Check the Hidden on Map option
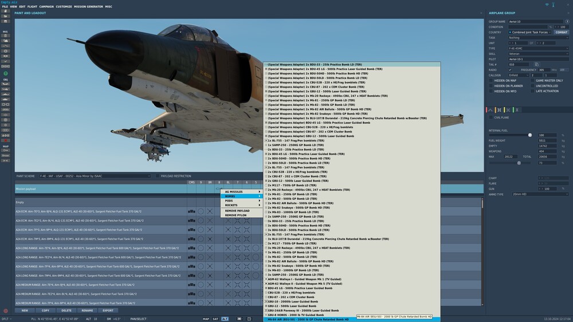573x322 pixels. [x=490, y=81]
